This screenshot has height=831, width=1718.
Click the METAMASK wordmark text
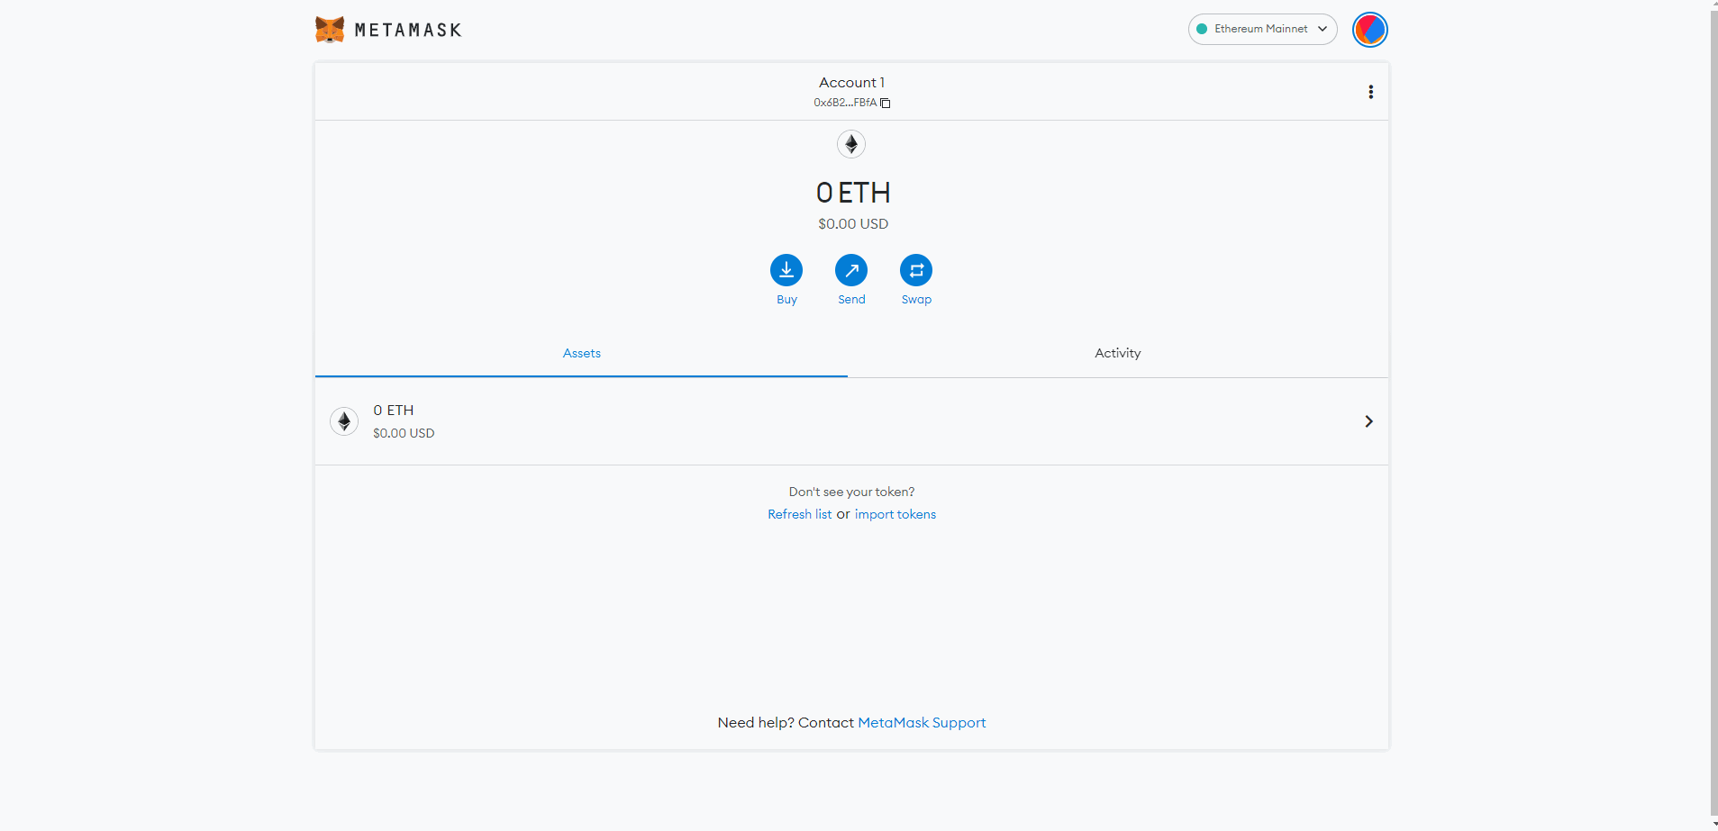coord(408,30)
